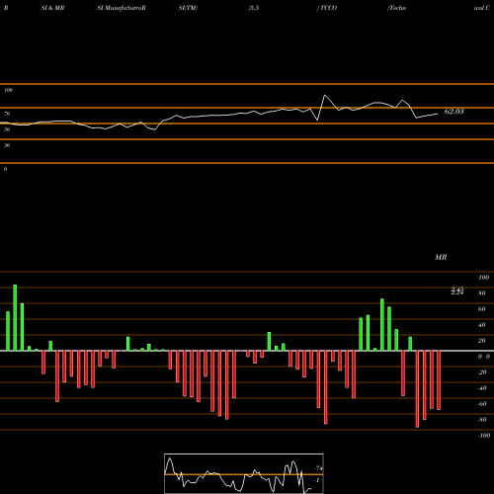
Task: Click the 100 axis label in the MR panel
Action: pos(483,278)
